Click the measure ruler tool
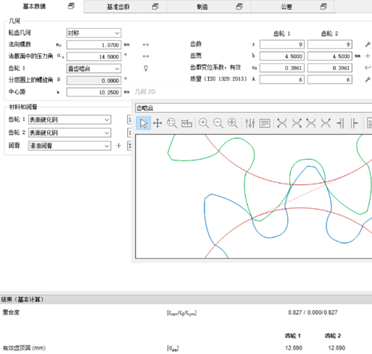The height and width of the screenshot is (354, 372). click(186, 123)
